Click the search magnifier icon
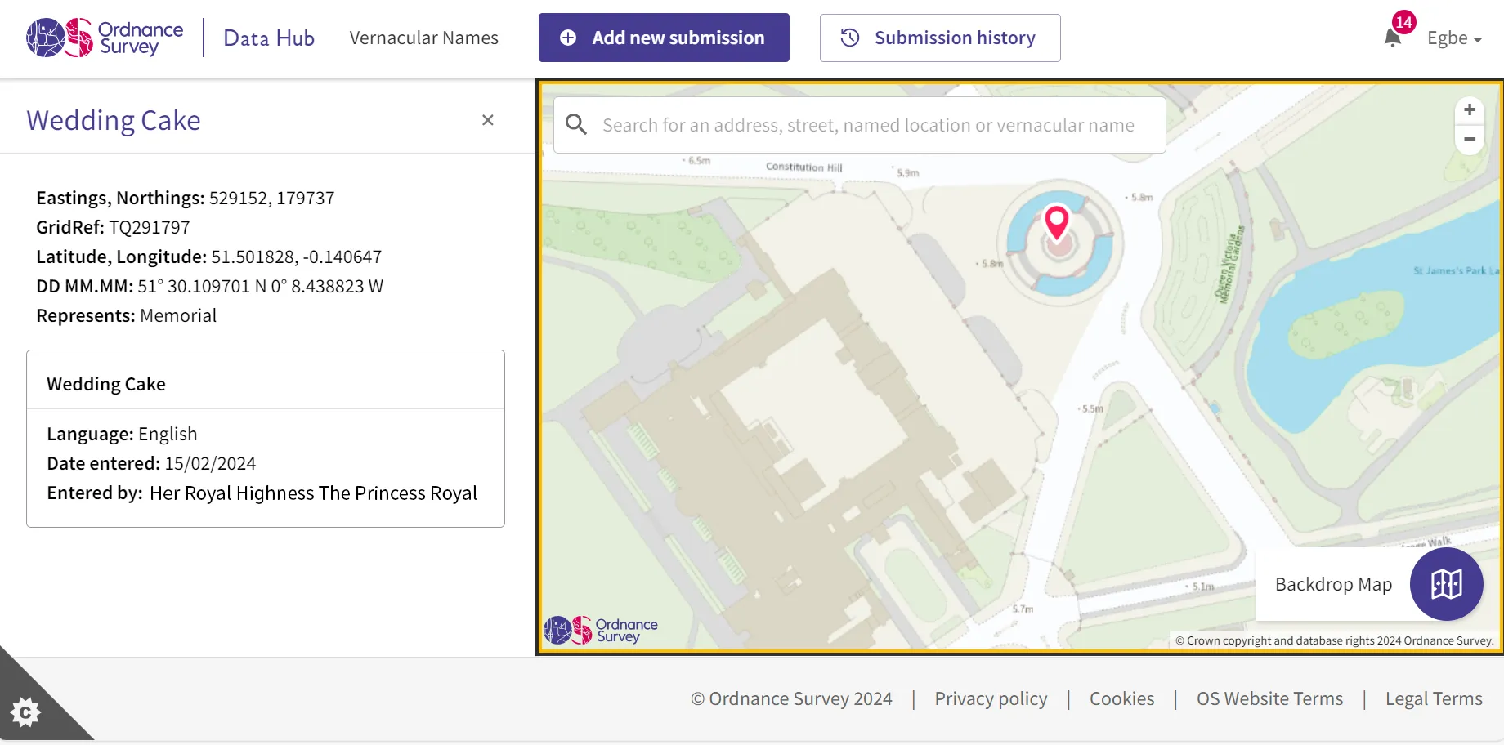This screenshot has width=1504, height=745. (576, 124)
